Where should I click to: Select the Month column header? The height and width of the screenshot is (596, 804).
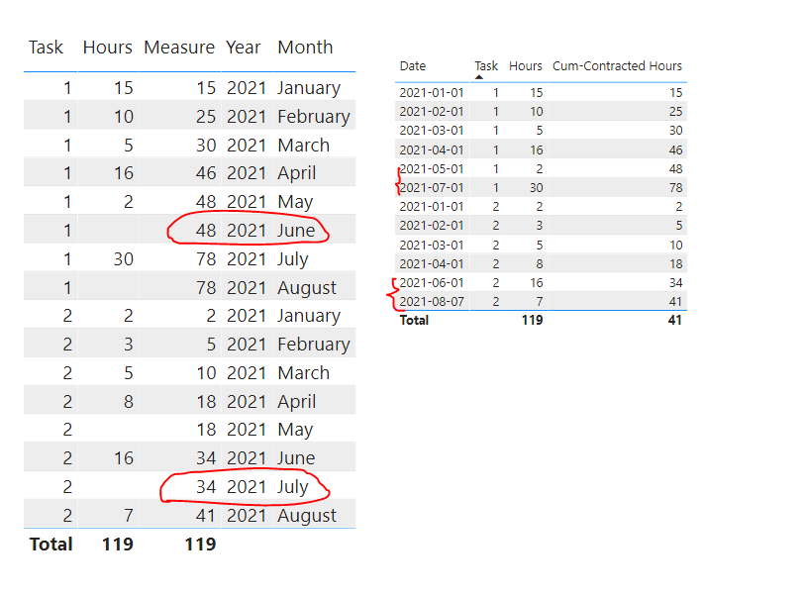point(305,48)
